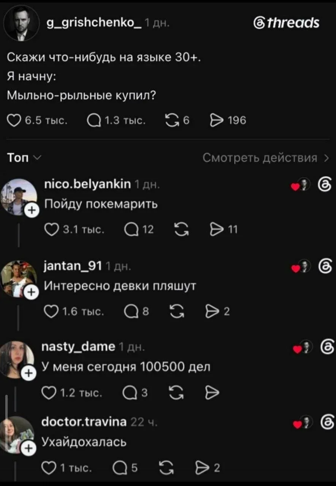Follow jantan_91 via the plus badge

point(32,292)
